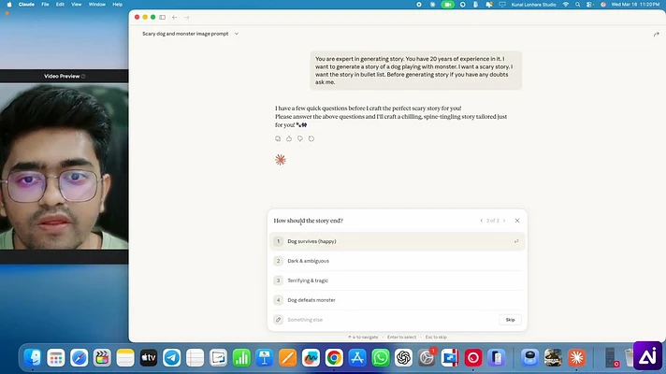Click the date and time in menu bar
666x374 pixels.
(x=635, y=5)
